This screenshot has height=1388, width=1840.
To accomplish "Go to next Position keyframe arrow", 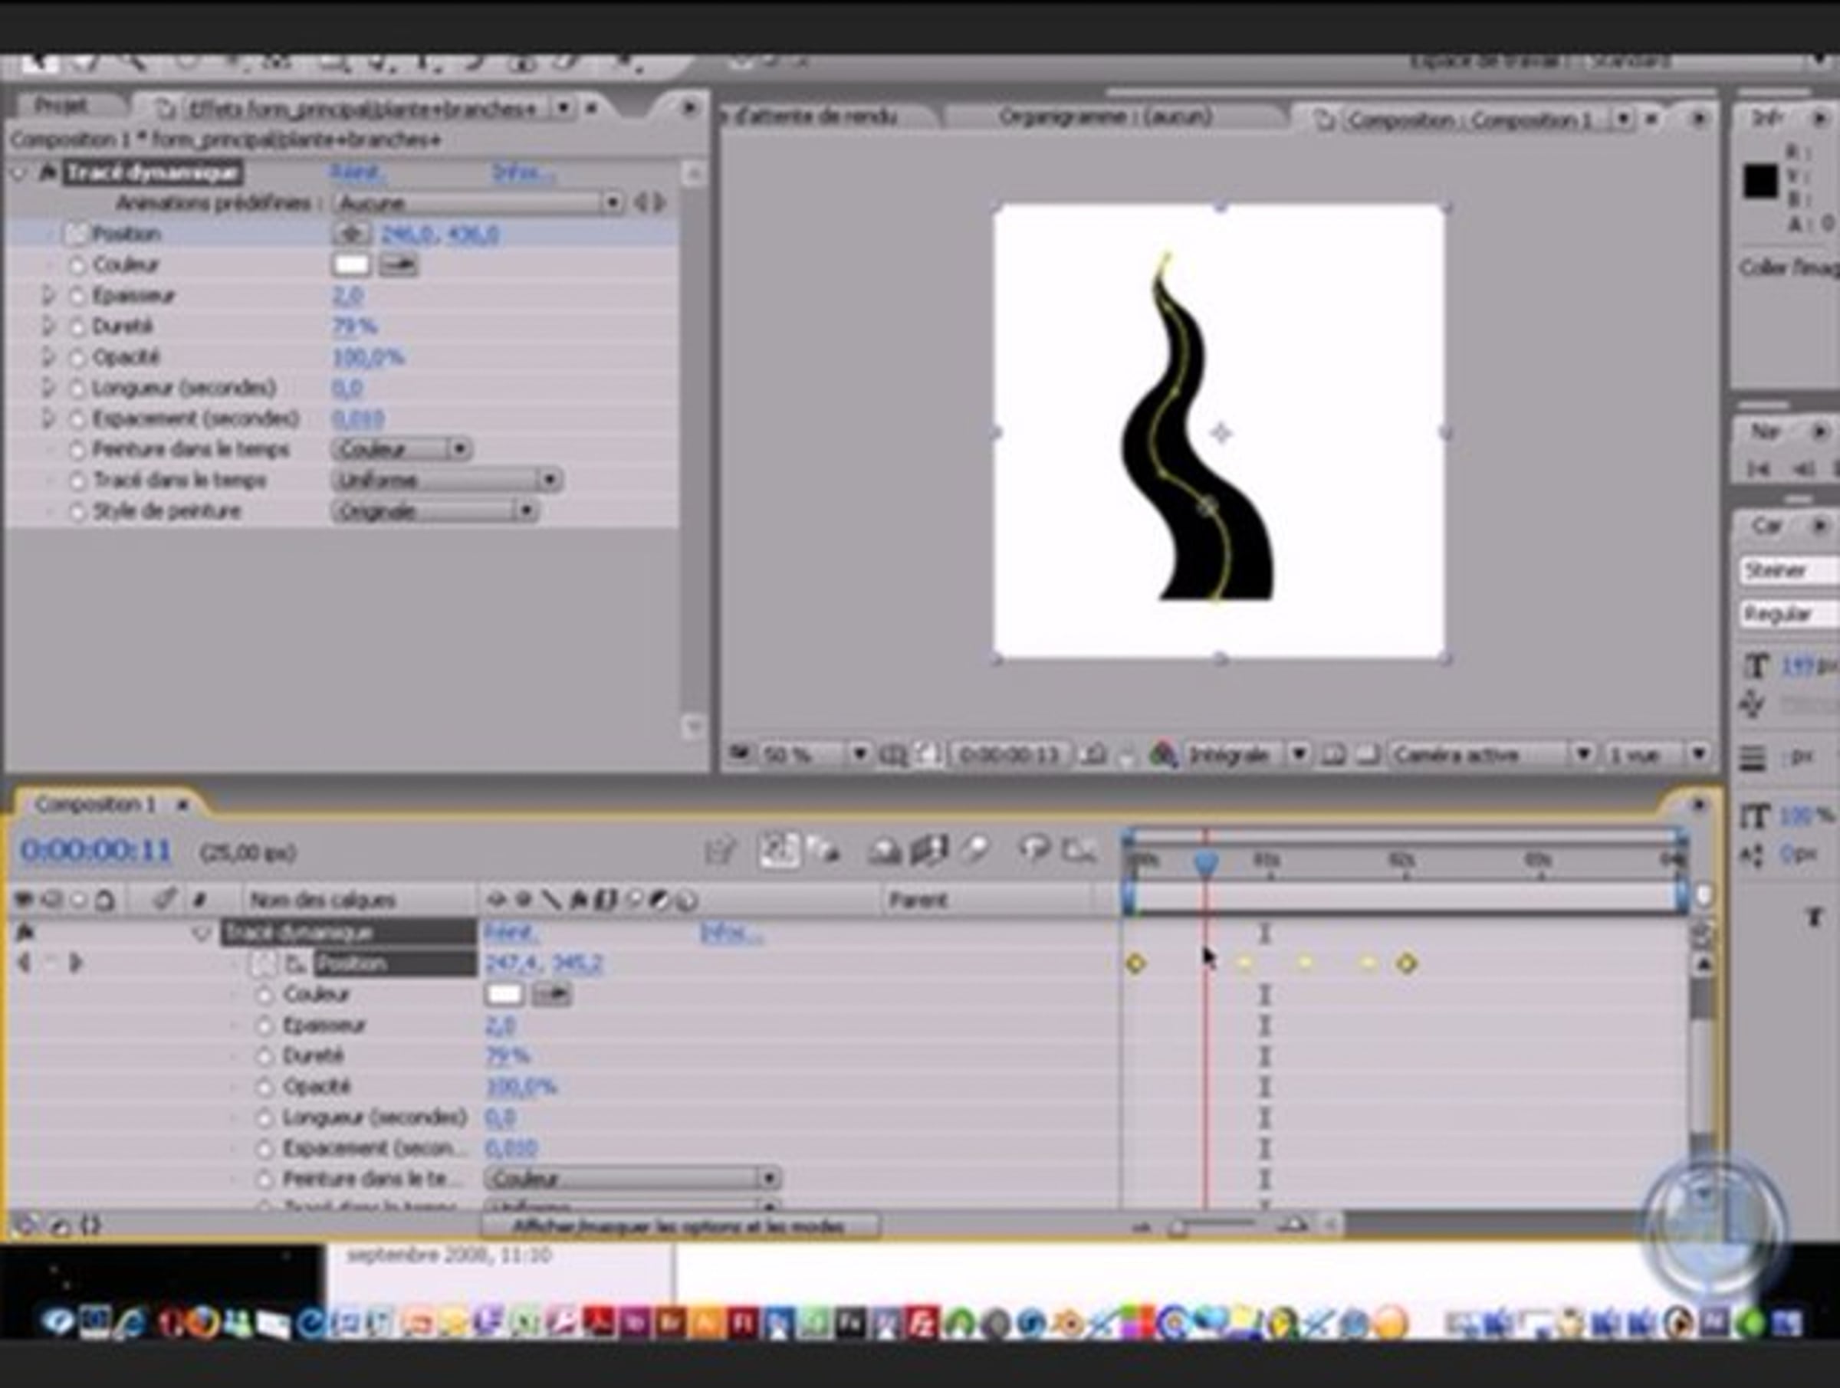I will [x=76, y=963].
